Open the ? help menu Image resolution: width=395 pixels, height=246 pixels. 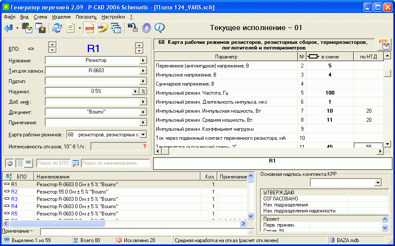[131, 17]
